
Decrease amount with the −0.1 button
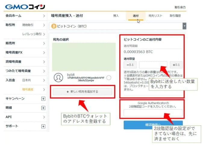tap(130, 65)
